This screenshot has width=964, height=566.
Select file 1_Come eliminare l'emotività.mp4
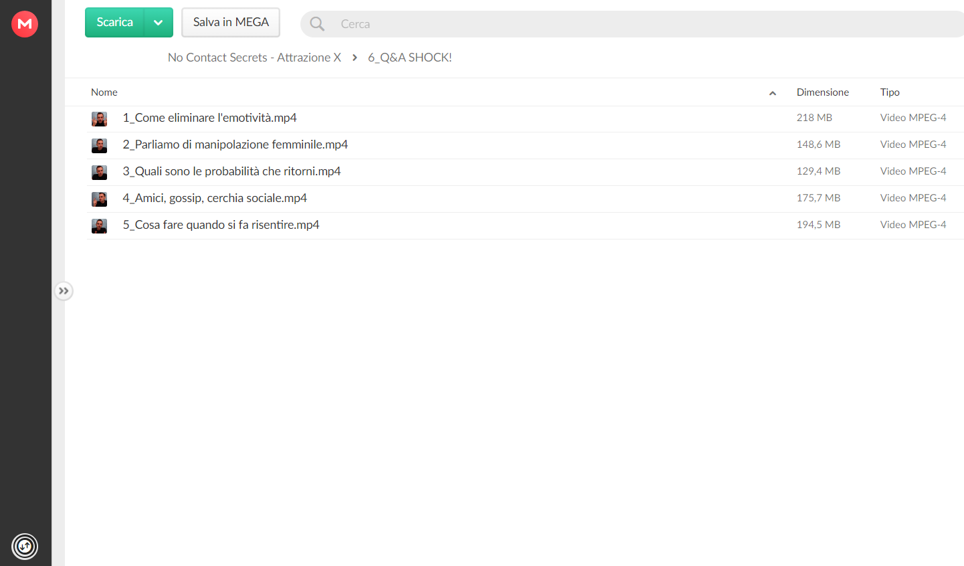click(209, 118)
